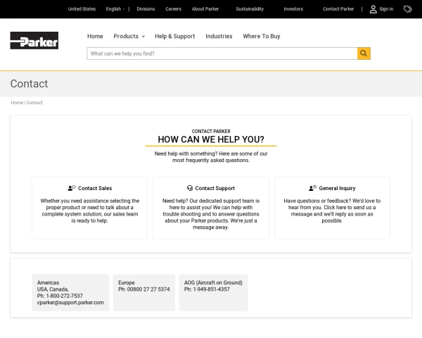Click the Contact page title

click(x=29, y=84)
